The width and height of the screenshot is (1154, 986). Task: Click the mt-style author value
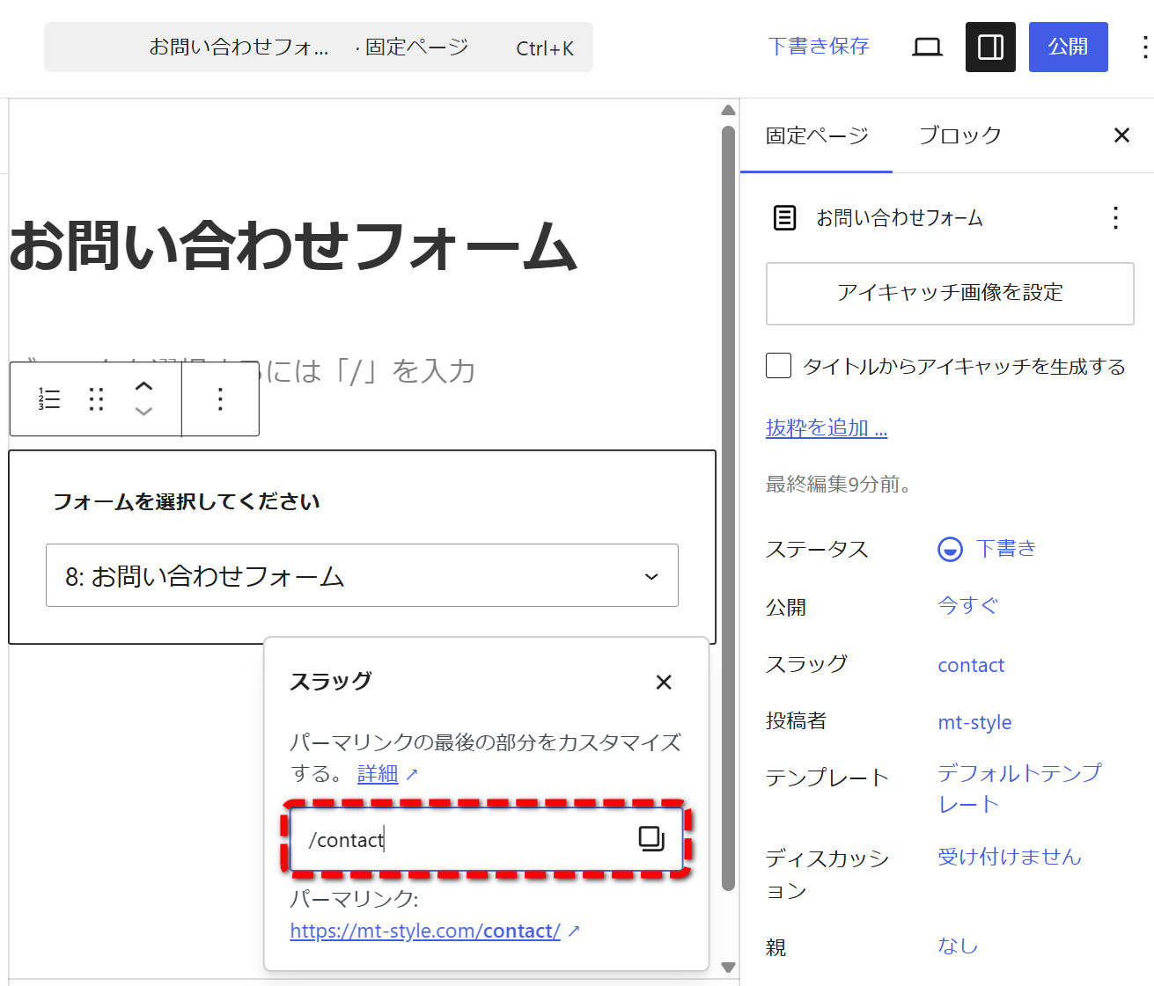974,722
